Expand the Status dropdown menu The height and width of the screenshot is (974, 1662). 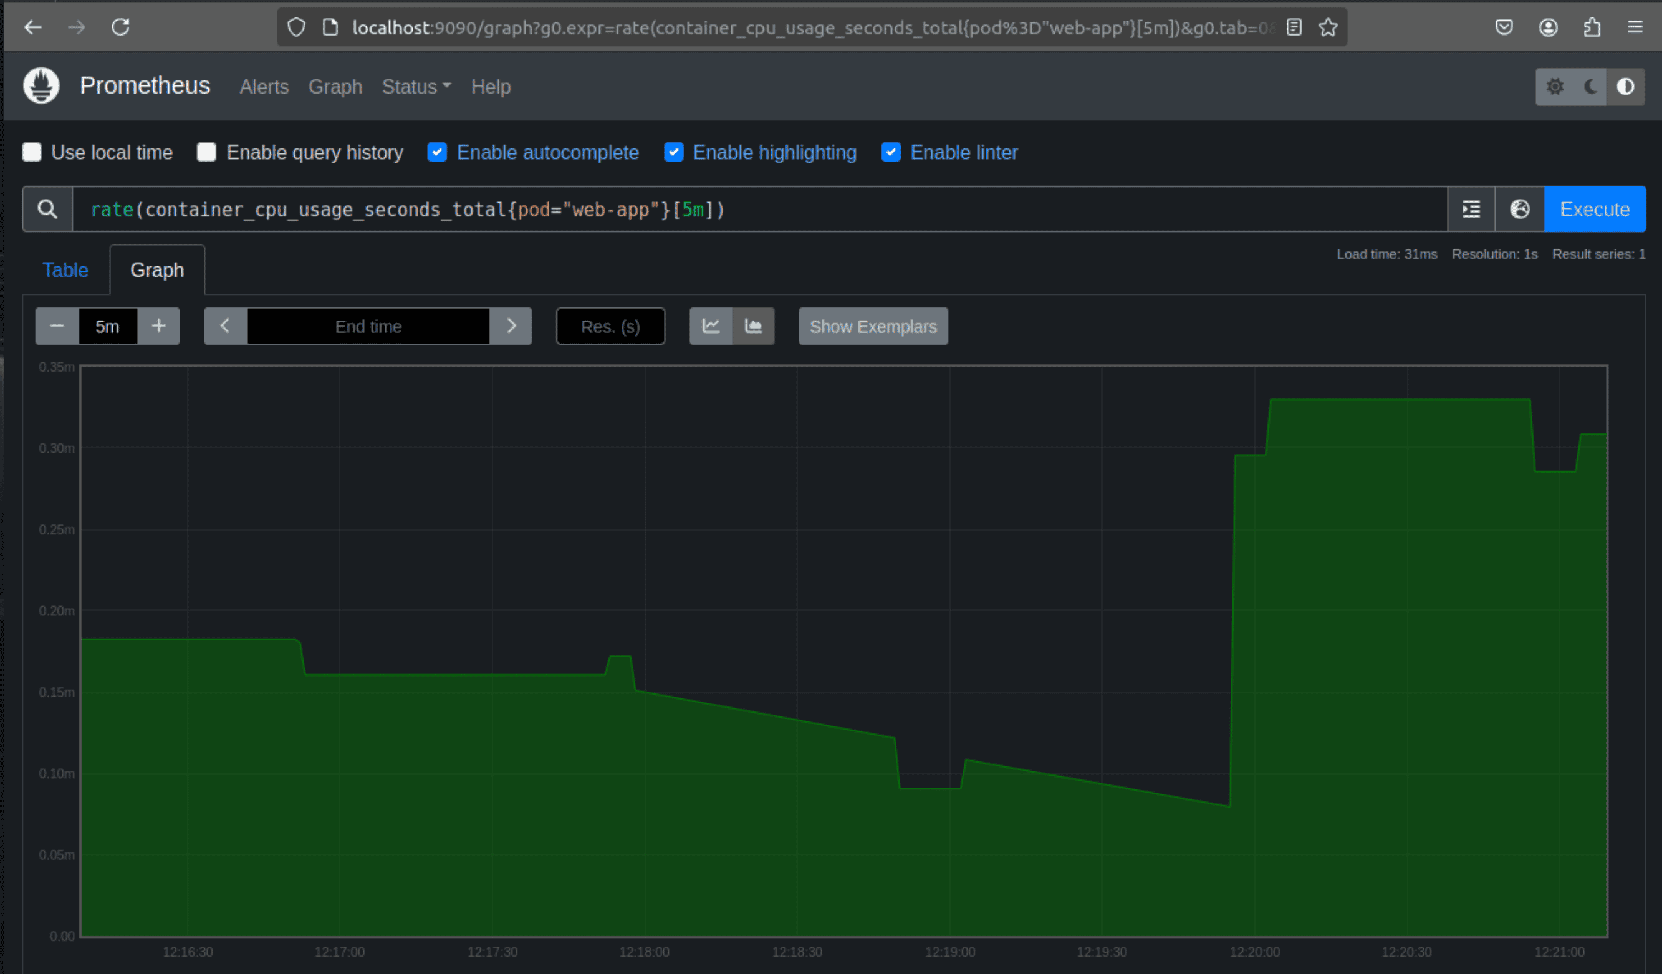point(417,87)
